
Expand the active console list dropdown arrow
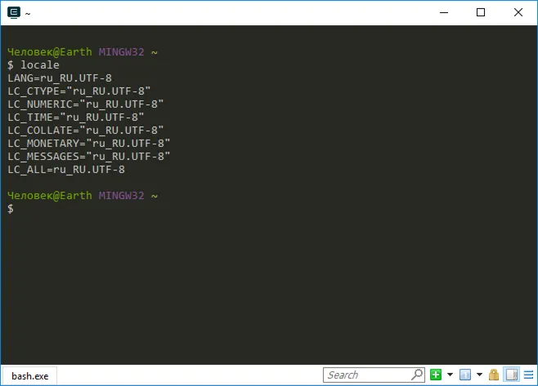pyautogui.click(x=479, y=375)
